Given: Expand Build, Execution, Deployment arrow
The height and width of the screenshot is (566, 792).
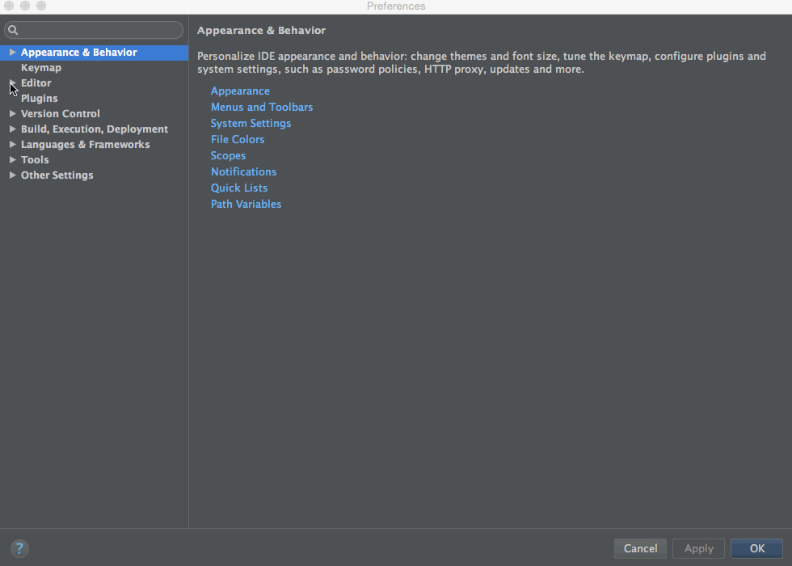Looking at the screenshot, I should pos(12,129).
